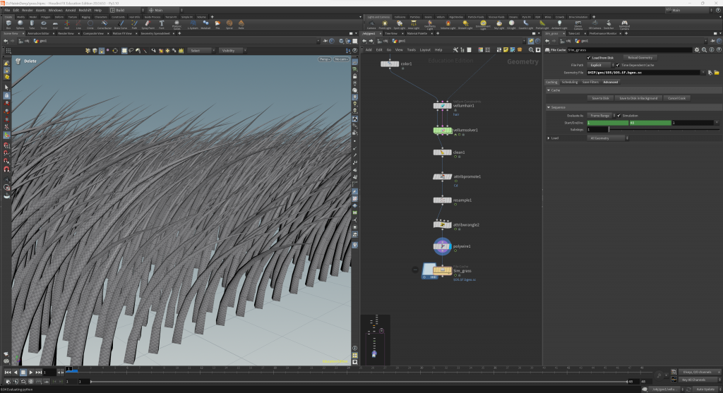This screenshot has height=393, width=723.
Task: Add a Gamepad Camera from shelf
Action: click(x=624, y=25)
